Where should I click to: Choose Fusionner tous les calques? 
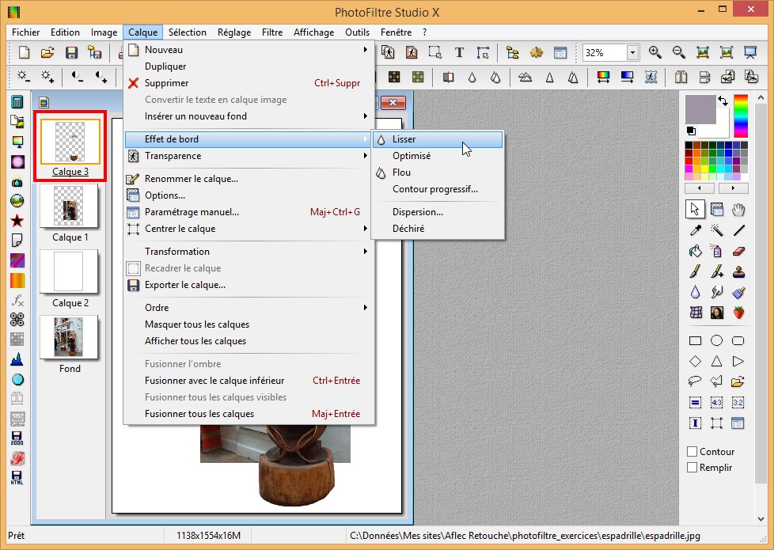click(249, 414)
